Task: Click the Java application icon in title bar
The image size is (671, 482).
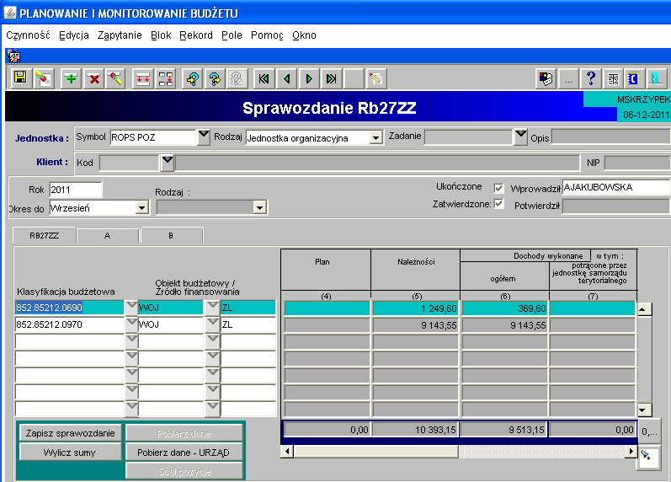Action: tap(10, 13)
